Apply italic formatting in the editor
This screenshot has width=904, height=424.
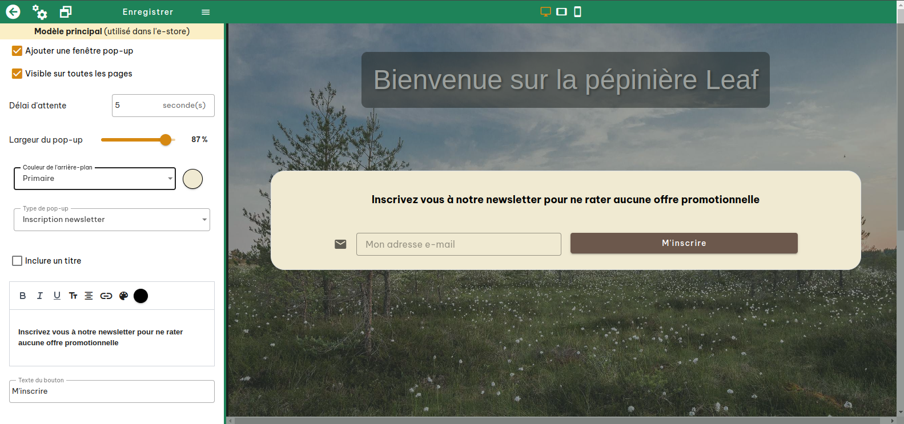pos(39,296)
